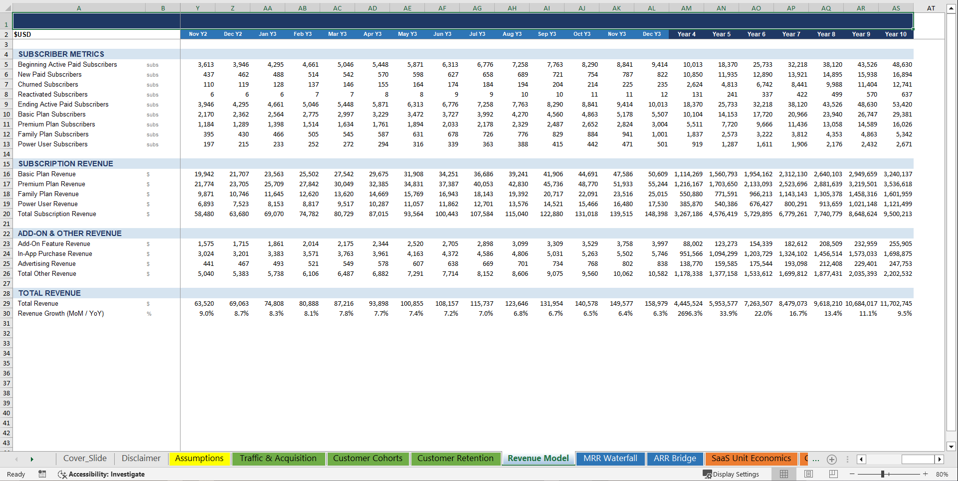Viewport: 958px width, 481px height.
Task: Go to the SaaS Unit Economics tab
Action: [751, 459]
